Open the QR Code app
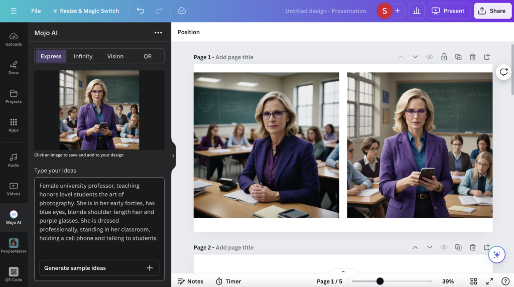514x287 pixels. click(x=14, y=274)
